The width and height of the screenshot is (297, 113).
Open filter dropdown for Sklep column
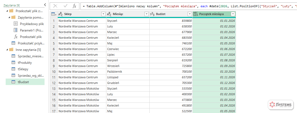click(103, 14)
